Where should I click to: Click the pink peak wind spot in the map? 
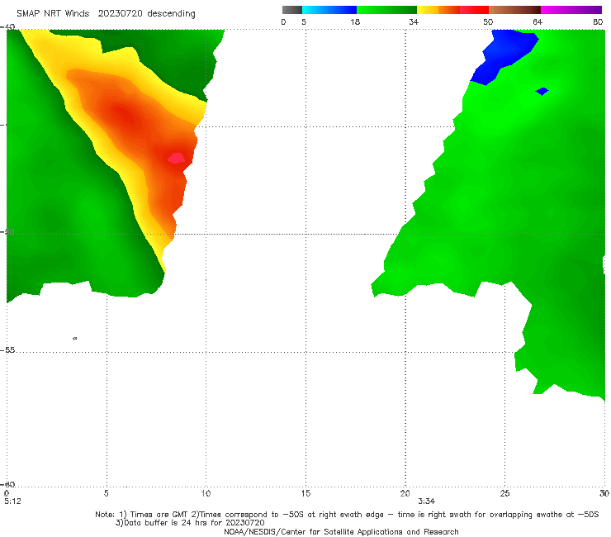[176, 158]
